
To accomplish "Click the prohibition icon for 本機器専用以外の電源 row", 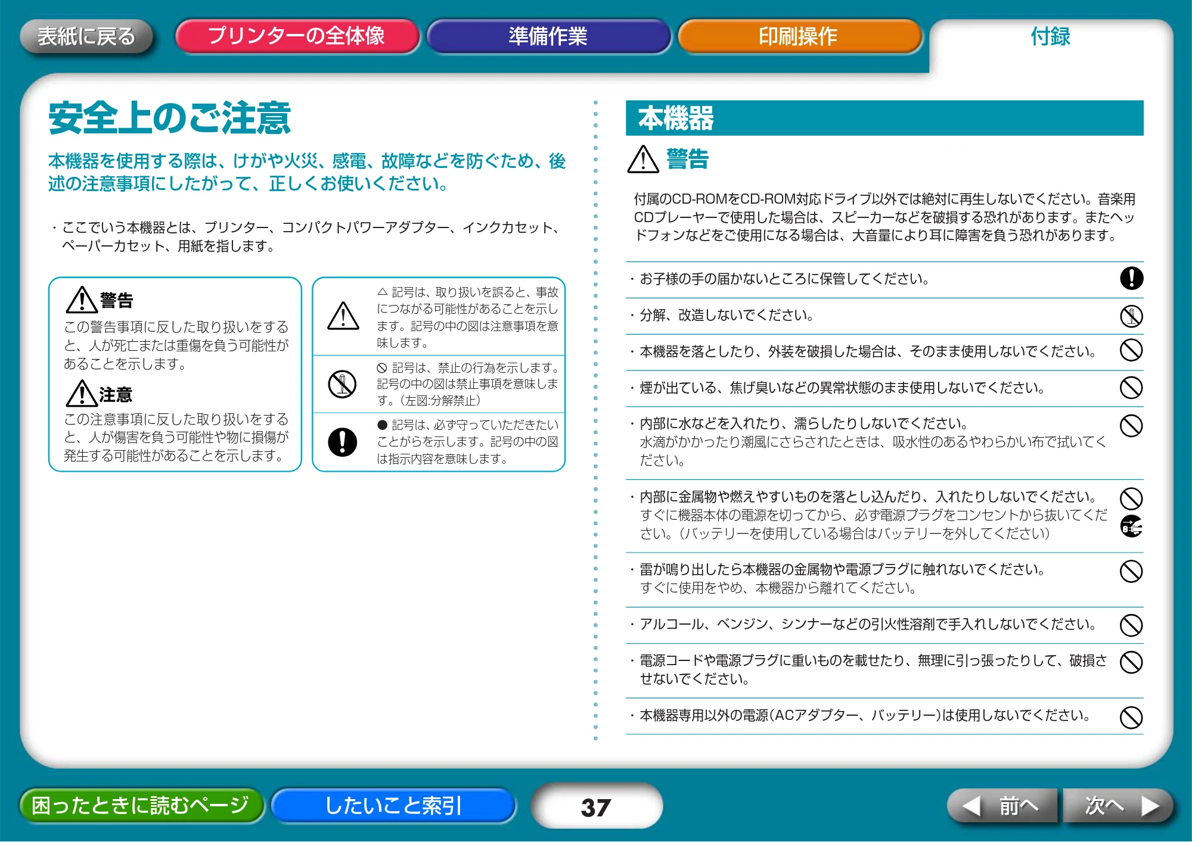I will click(1131, 718).
